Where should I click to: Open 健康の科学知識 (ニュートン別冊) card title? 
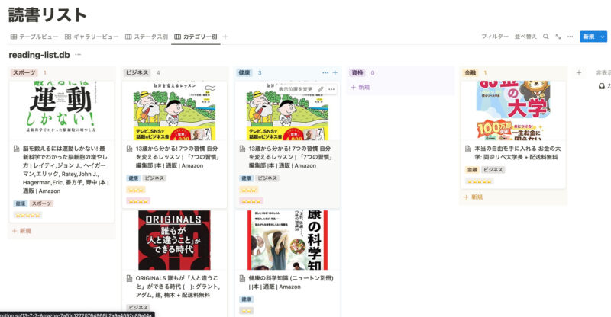click(x=291, y=283)
